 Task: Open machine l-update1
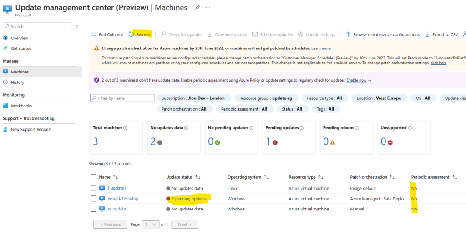click(x=117, y=188)
